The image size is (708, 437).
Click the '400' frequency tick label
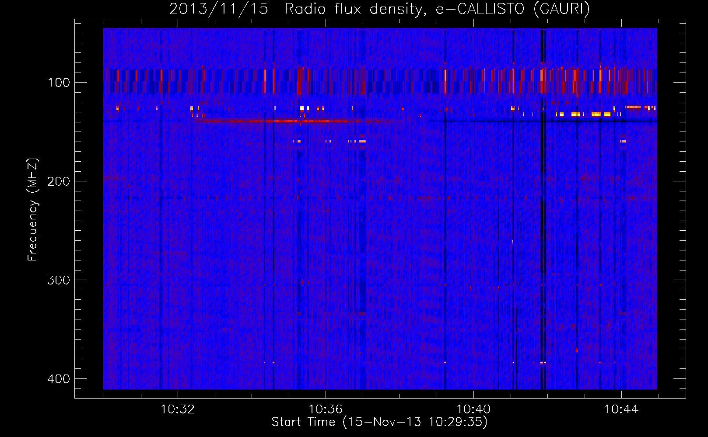tap(59, 379)
